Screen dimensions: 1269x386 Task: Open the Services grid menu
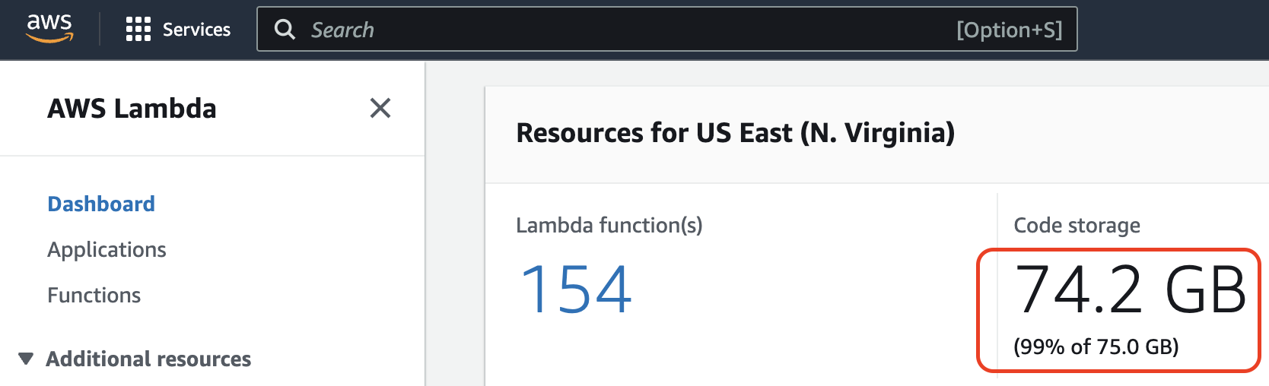tap(138, 29)
